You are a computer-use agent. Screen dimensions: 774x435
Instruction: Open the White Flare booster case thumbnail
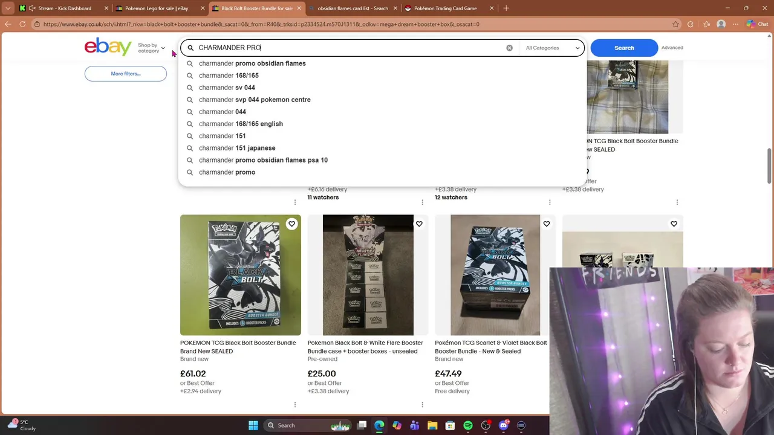coord(368,275)
